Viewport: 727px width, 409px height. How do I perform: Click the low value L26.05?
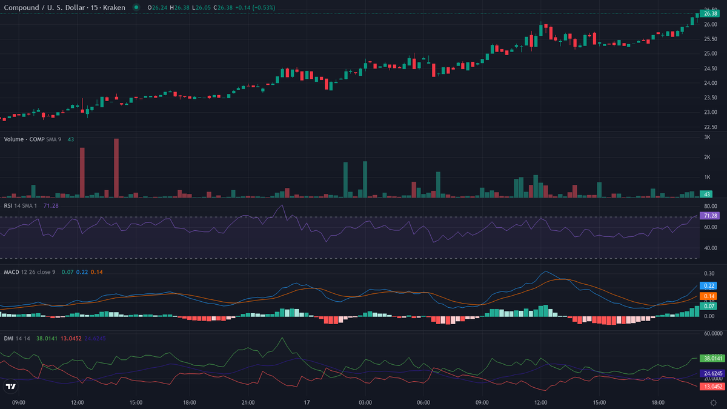pos(201,7)
